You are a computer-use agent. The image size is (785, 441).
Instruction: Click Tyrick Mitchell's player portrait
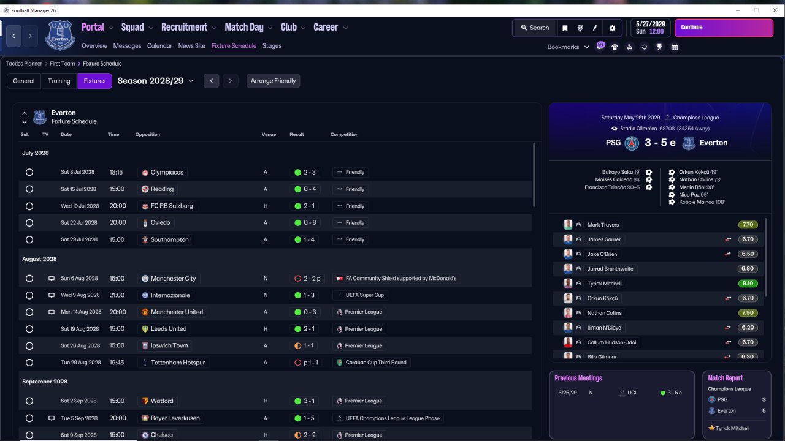568,284
